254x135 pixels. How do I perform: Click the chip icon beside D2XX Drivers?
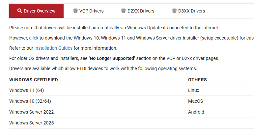pyautogui.click(x=124, y=11)
